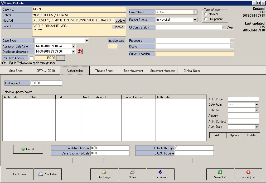Open the Documents button
The height and width of the screenshot is (183, 266).
point(161,174)
